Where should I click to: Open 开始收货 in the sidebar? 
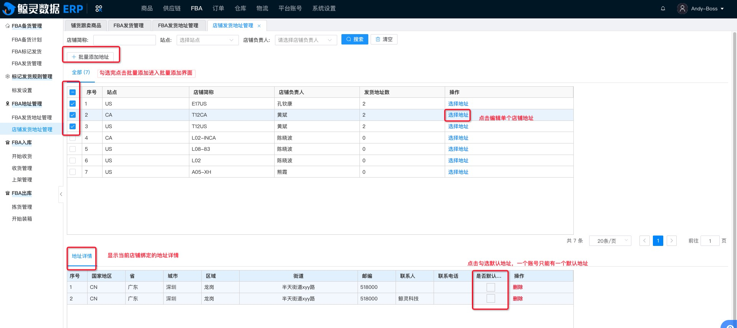pyautogui.click(x=22, y=157)
